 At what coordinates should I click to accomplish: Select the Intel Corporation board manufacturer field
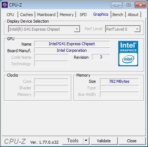pyautogui.click(x=72, y=50)
